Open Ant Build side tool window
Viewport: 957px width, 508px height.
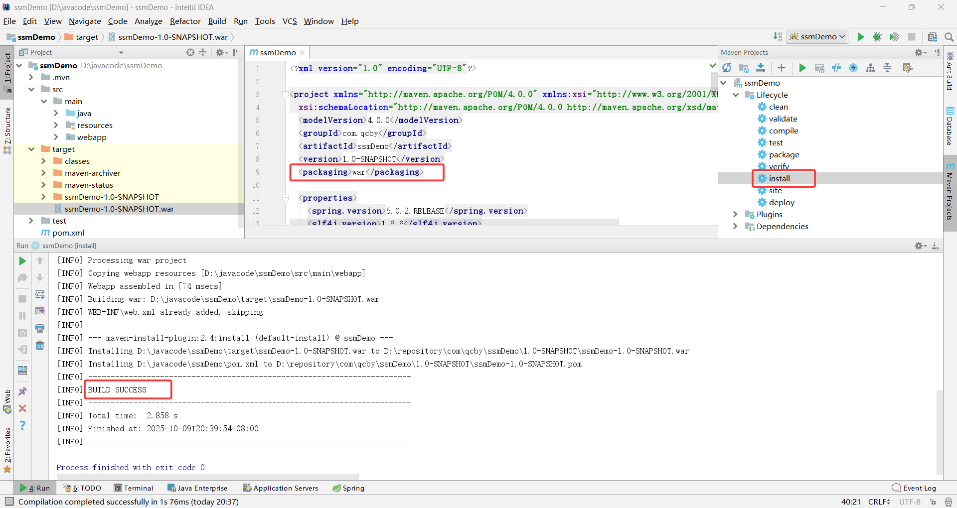click(950, 71)
